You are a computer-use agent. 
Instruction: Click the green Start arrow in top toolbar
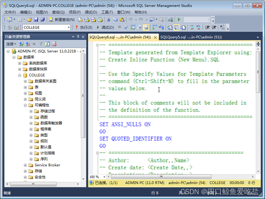[x=179, y=20]
